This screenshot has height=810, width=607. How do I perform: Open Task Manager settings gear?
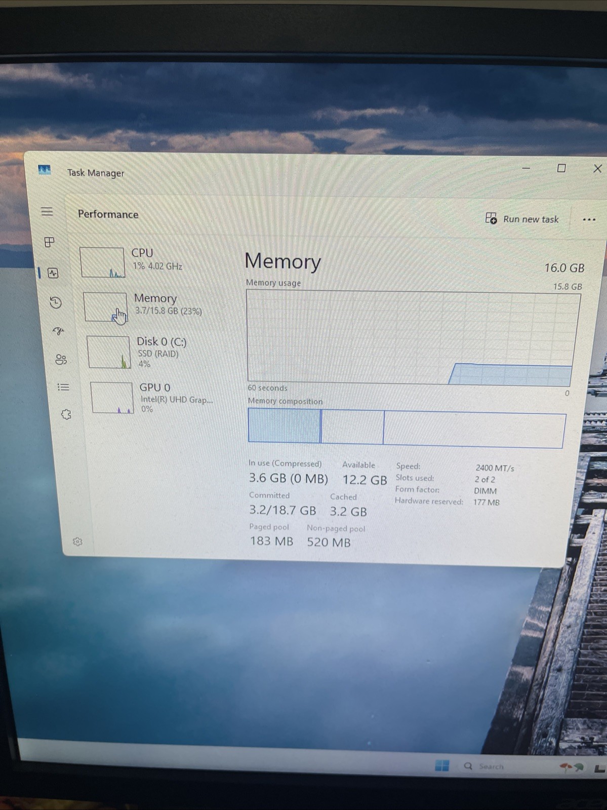pos(77,542)
